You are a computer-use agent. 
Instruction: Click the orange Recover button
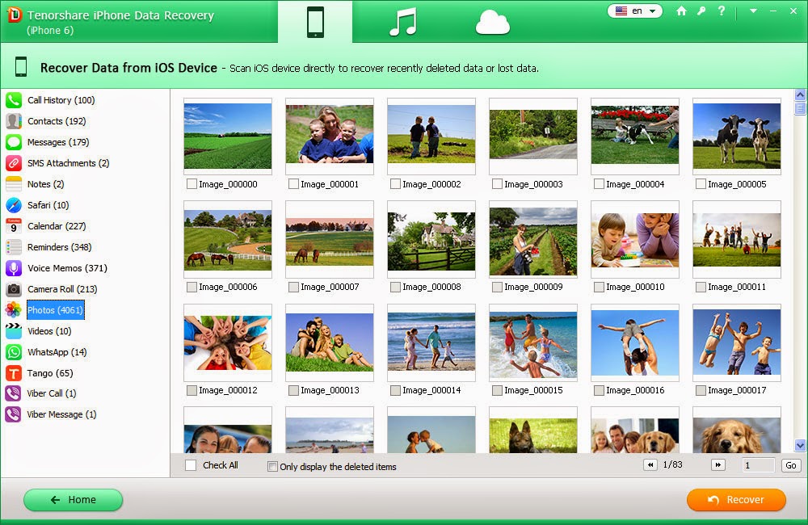click(736, 500)
